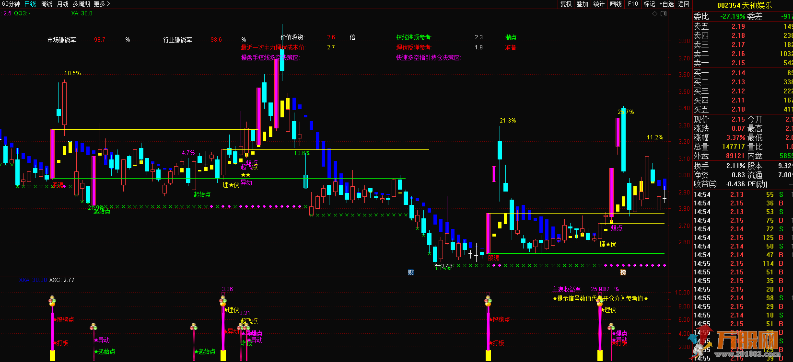Click the 涨幅 3.37% value
793x362 pixels.
pos(735,137)
